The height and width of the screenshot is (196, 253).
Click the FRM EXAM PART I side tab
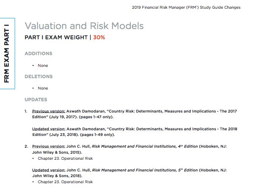pos(7,53)
